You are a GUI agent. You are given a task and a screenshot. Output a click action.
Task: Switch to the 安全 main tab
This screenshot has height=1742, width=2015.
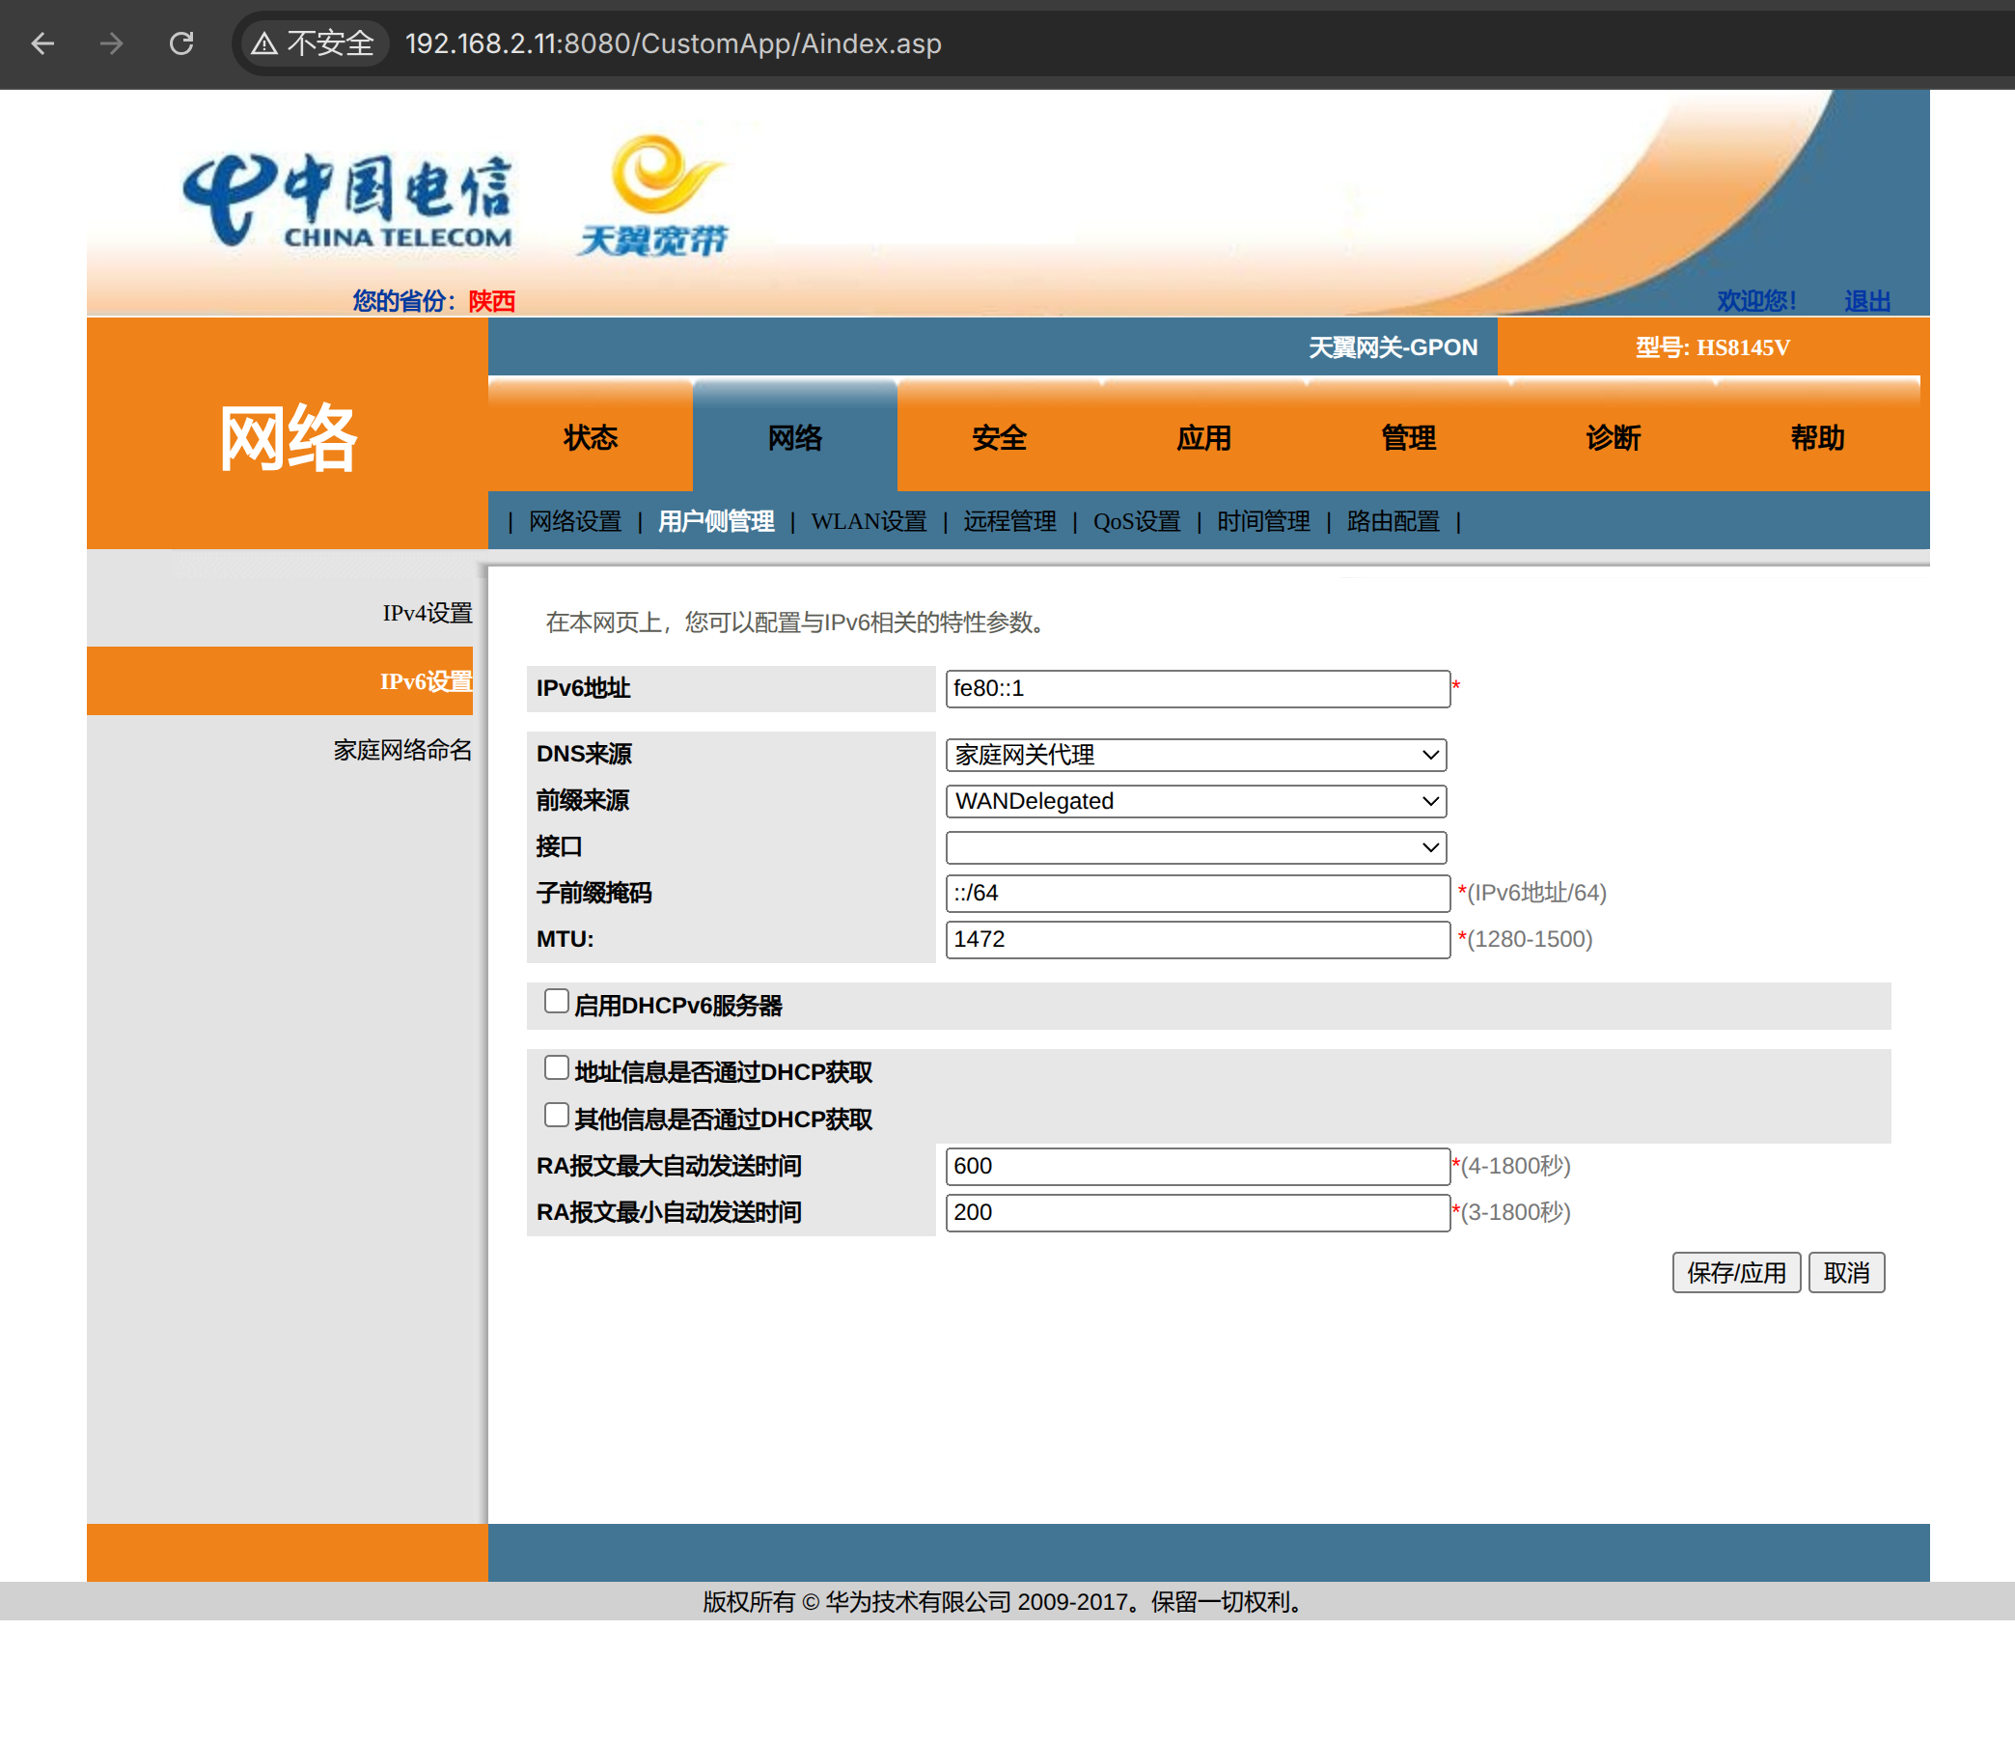pos(999,438)
